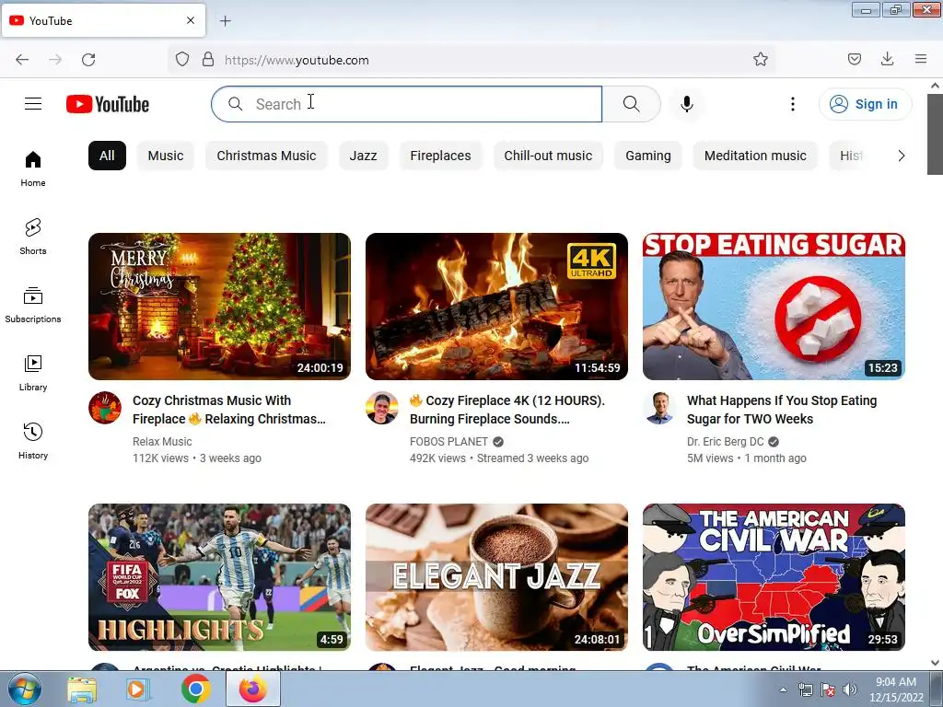This screenshot has height=707, width=943.
Task: Open Subscriptions in sidebar
Action: [x=33, y=305]
